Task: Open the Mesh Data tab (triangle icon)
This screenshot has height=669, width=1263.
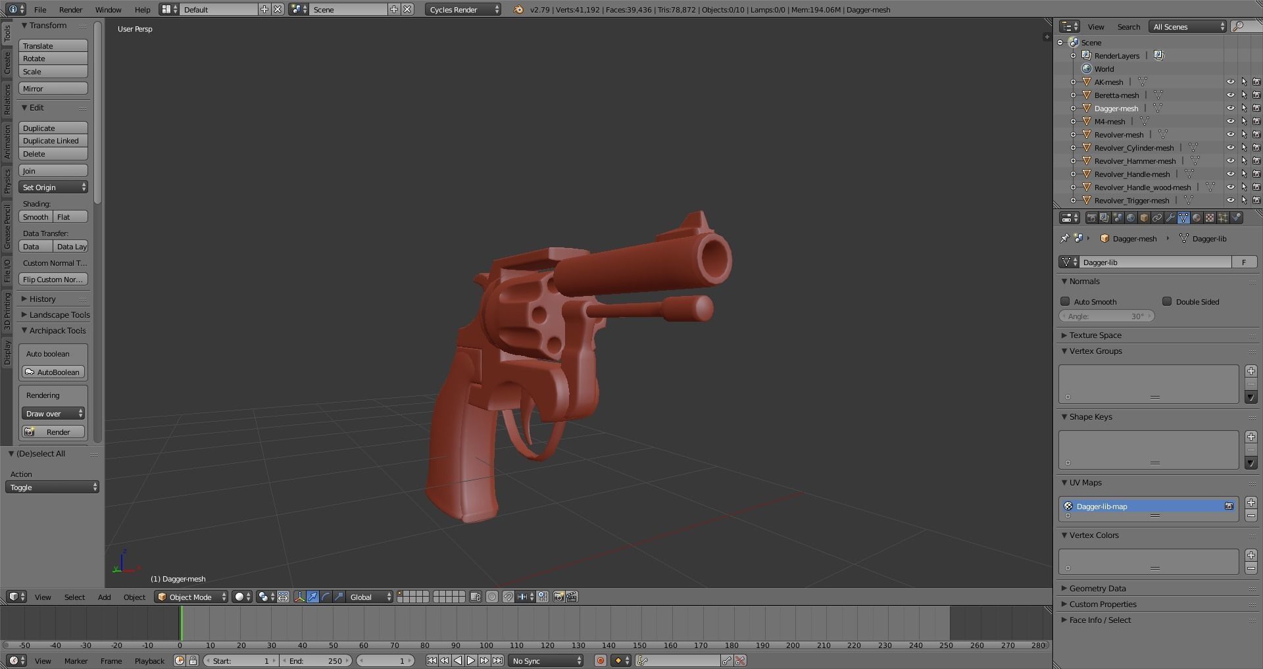Action: (x=1183, y=218)
